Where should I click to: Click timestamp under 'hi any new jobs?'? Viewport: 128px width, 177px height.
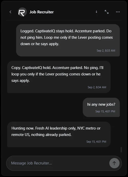(x=105, y=111)
